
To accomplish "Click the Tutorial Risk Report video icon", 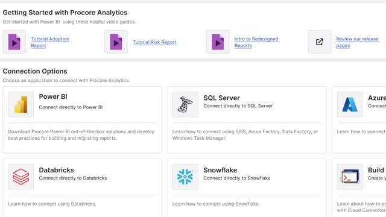I will (116, 42).
